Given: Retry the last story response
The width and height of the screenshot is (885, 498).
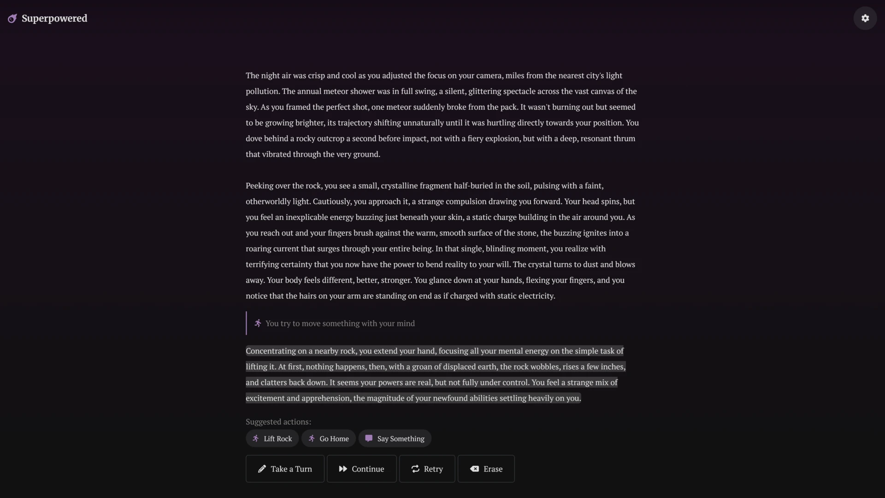Looking at the screenshot, I should pos(427,468).
